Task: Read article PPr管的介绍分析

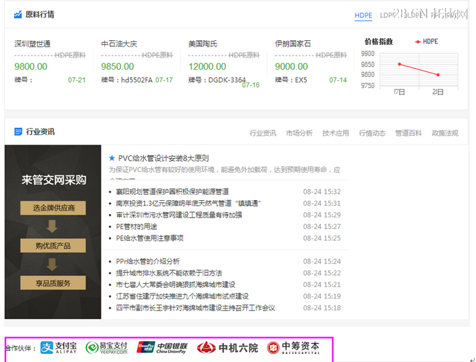Action: point(147,262)
